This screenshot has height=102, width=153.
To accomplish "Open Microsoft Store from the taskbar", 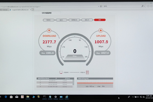I will 11,97.
